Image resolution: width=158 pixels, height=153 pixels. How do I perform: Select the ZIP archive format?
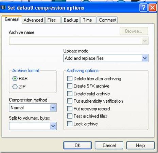coord(15,87)
